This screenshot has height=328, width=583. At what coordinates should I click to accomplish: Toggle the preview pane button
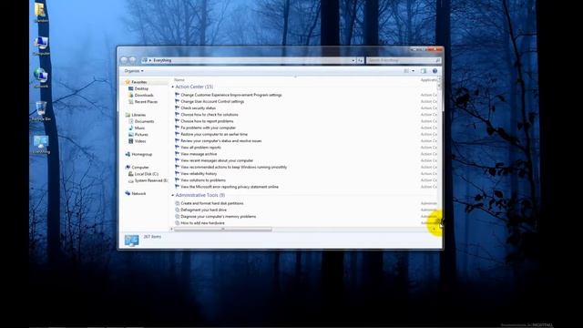click(x=424, y=71)
